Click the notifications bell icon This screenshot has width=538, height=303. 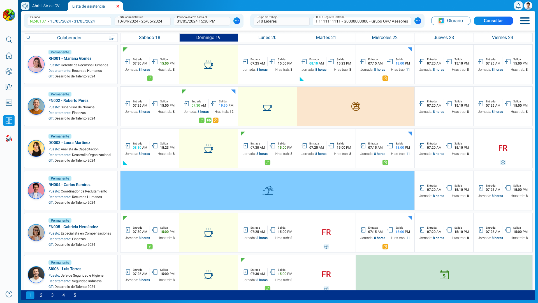click(x=518, y=6)
